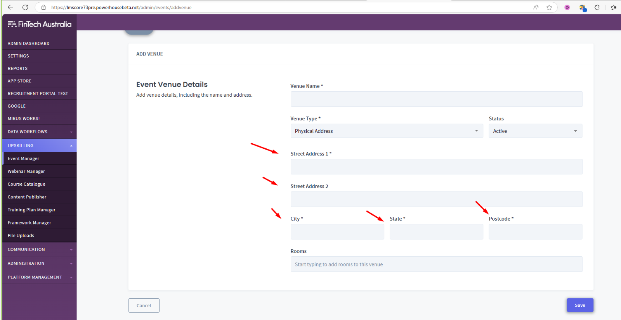Click the City input field

(x=337, y=231)
